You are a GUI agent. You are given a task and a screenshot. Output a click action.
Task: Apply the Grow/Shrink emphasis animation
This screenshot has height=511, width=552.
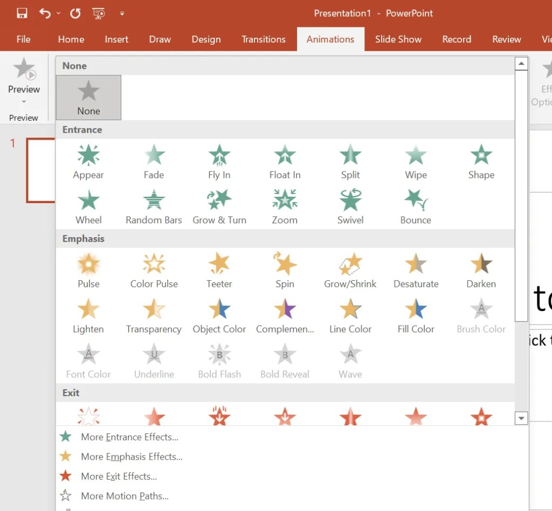(x=350, y=270)
